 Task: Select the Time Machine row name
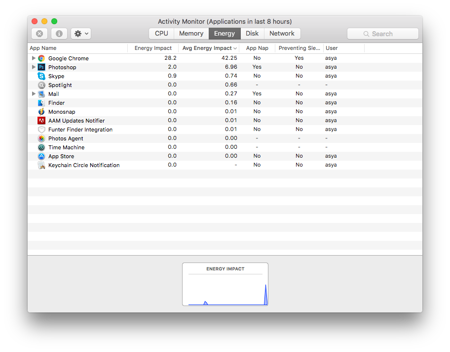pyautogui.click(x=66, y=147)
